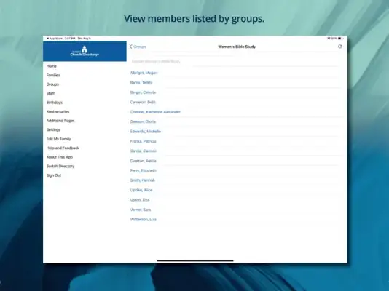Sign Out of the directory

pos(54,175)
